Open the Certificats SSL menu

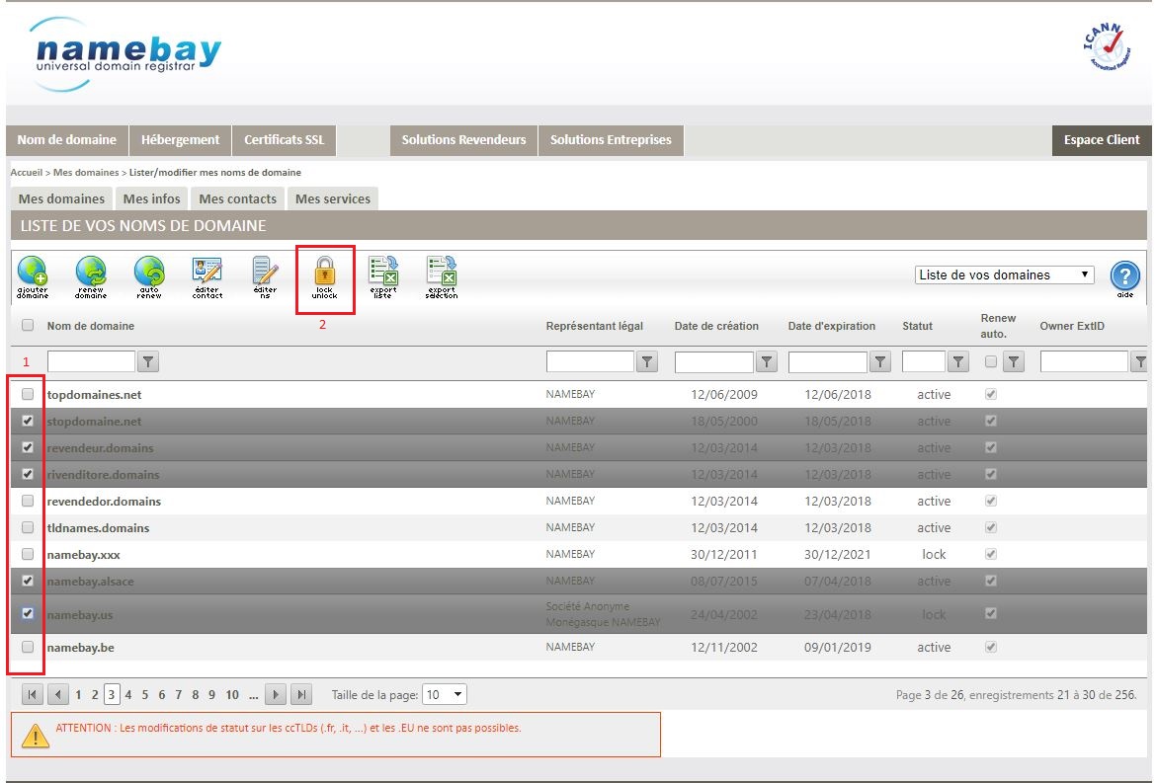(x=285, y=140)
